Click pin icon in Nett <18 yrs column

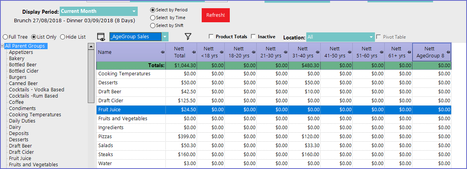pyautogui.click(x=222, y=52)
